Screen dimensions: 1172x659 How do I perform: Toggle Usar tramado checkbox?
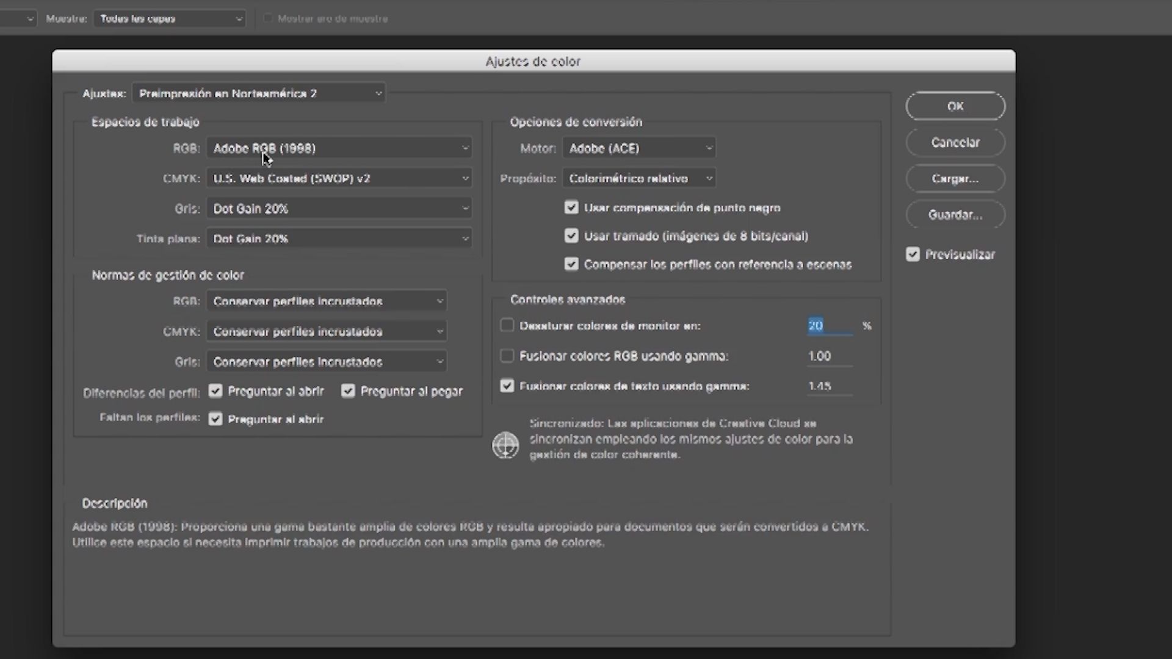(x=571, y=236)
